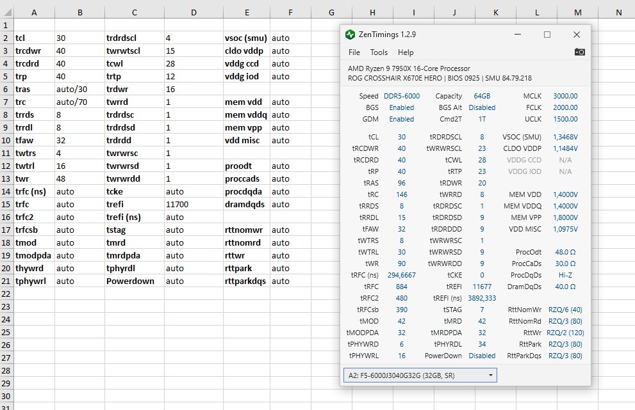Click the tRFC2 480 value

[402, 298]
